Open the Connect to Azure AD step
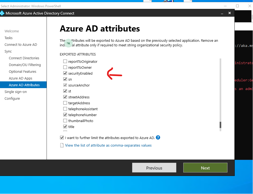The image size is (253, 194). [21, 44]
